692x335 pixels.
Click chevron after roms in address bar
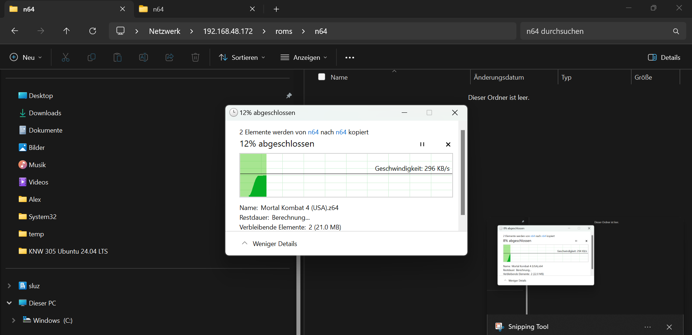coord(303,31)
